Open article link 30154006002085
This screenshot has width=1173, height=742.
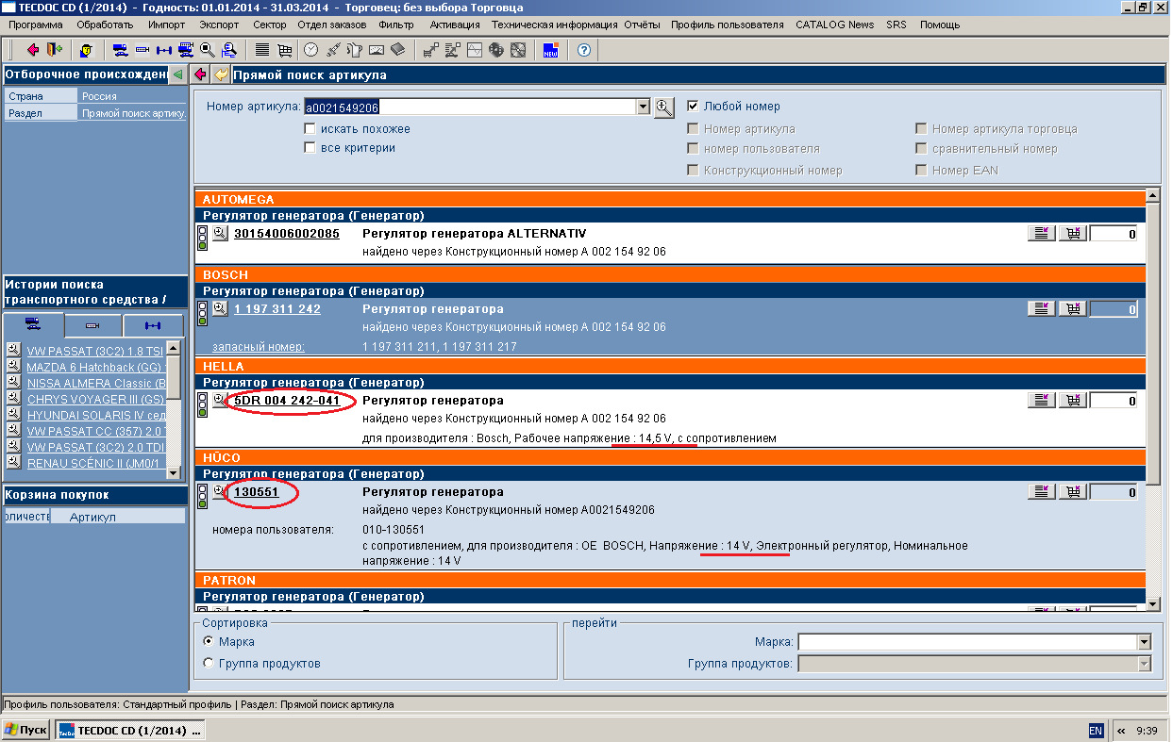point(286,234)
